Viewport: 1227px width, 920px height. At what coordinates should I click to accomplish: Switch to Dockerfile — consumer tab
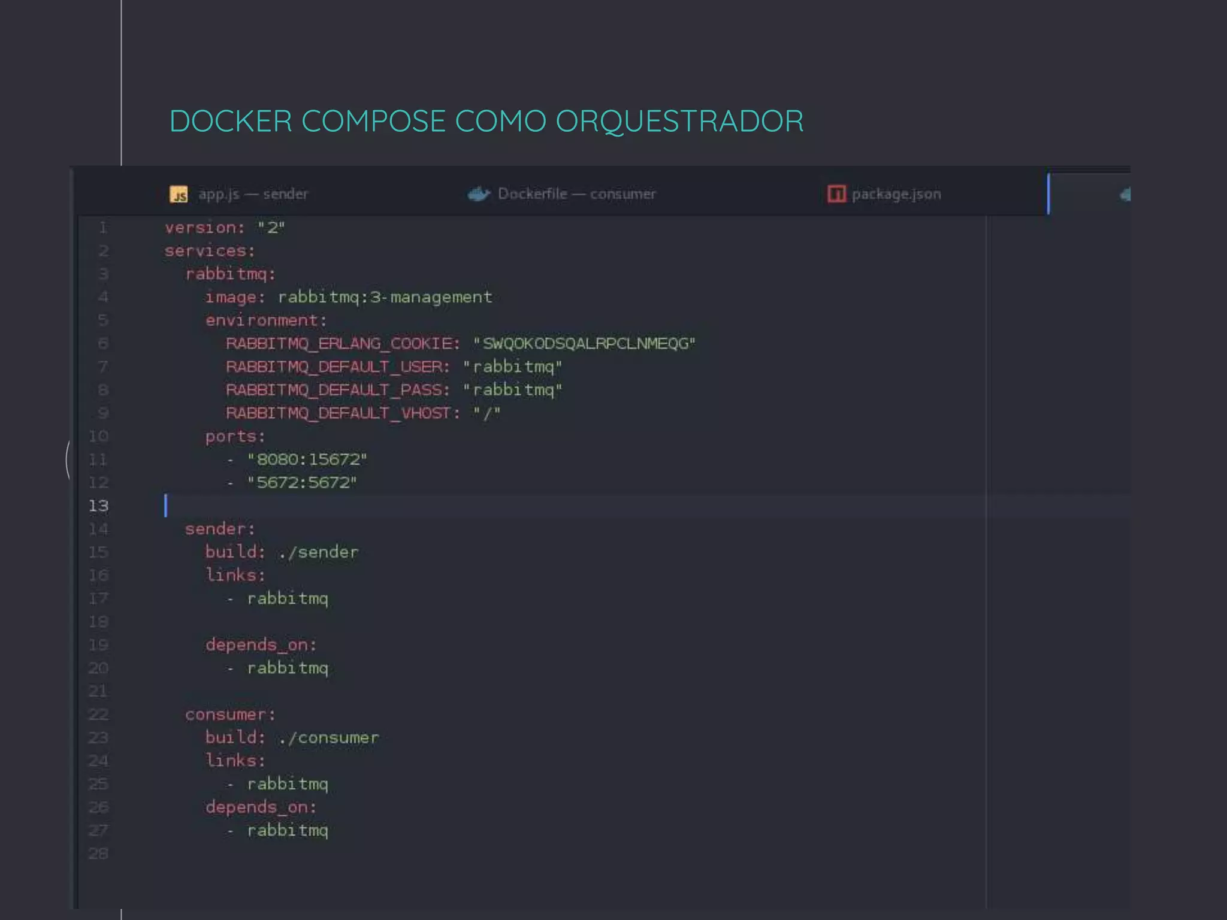coord(562,194)
